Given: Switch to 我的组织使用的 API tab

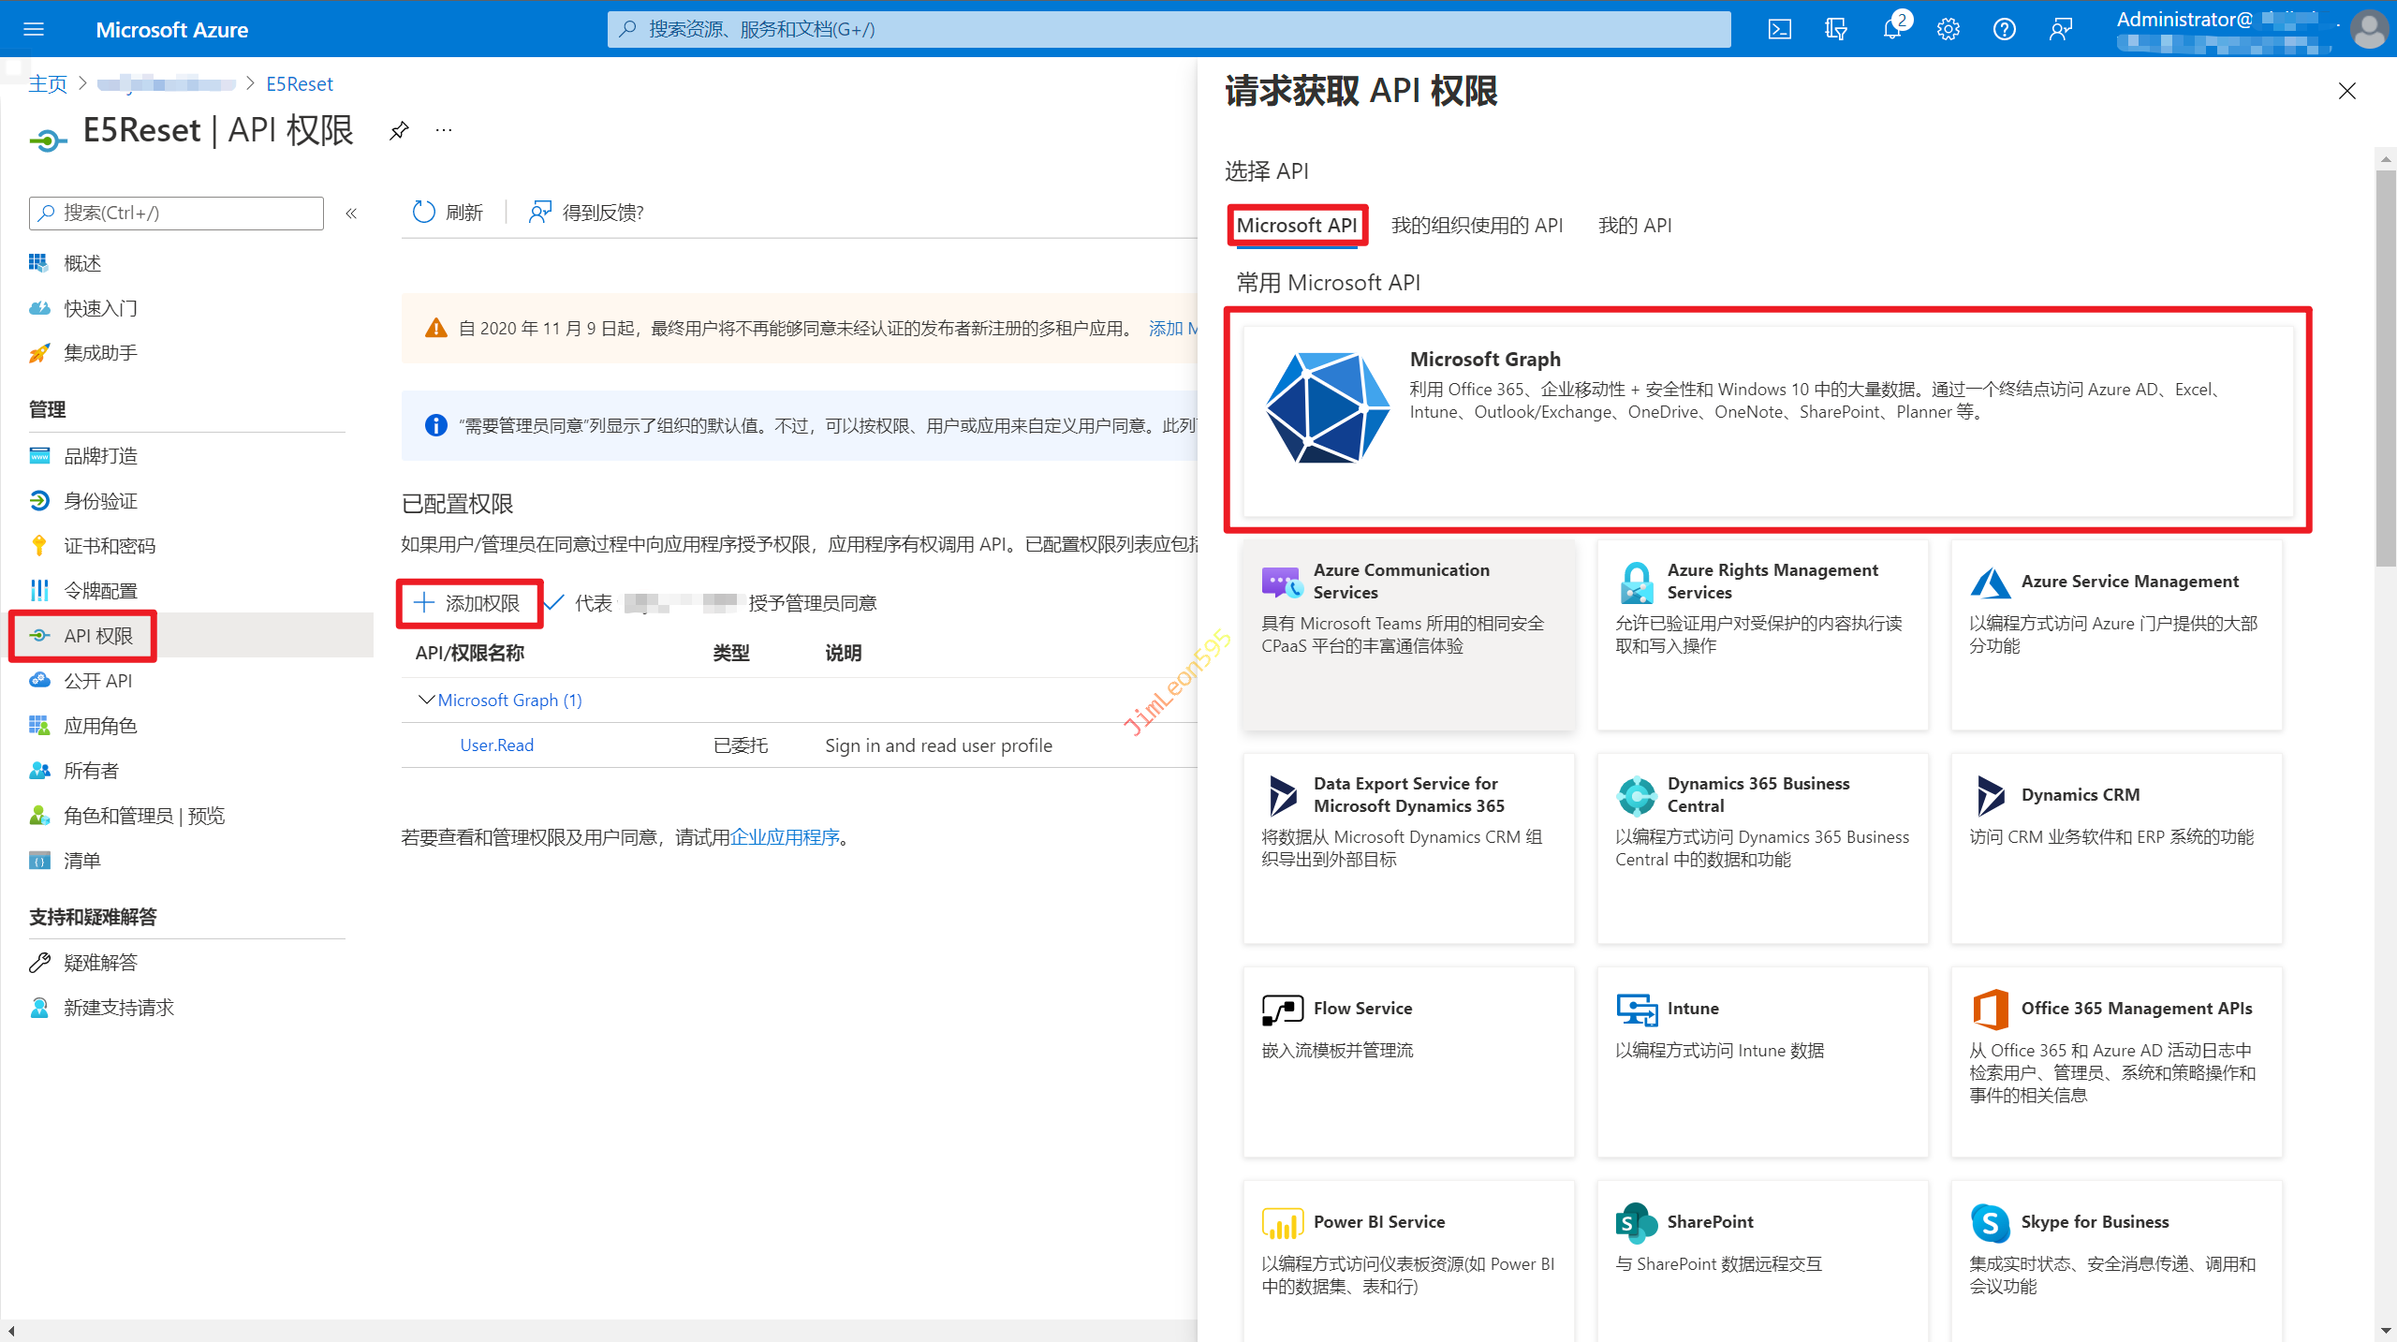Looking at the screenshot, I should coord(1477,225).
